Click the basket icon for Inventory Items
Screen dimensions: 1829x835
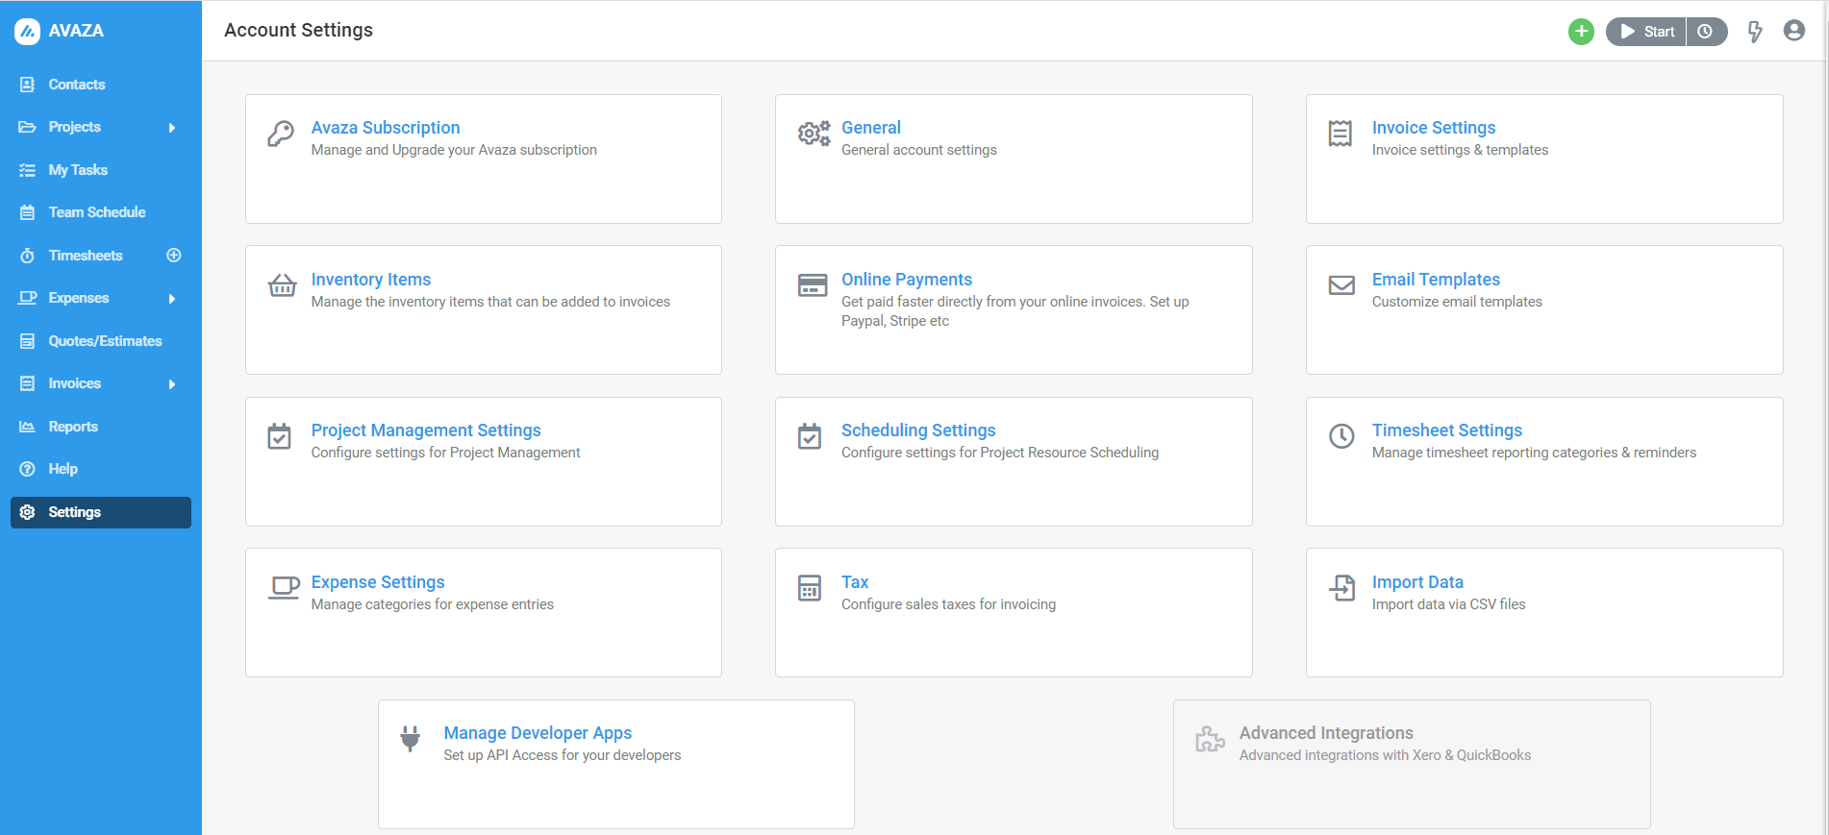click(x=282, y=285)
